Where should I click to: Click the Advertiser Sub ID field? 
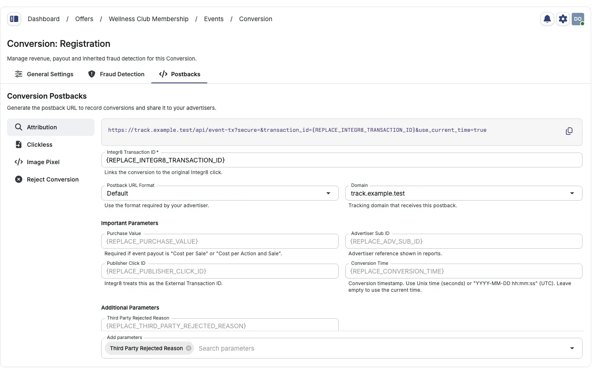click(464, 242)
